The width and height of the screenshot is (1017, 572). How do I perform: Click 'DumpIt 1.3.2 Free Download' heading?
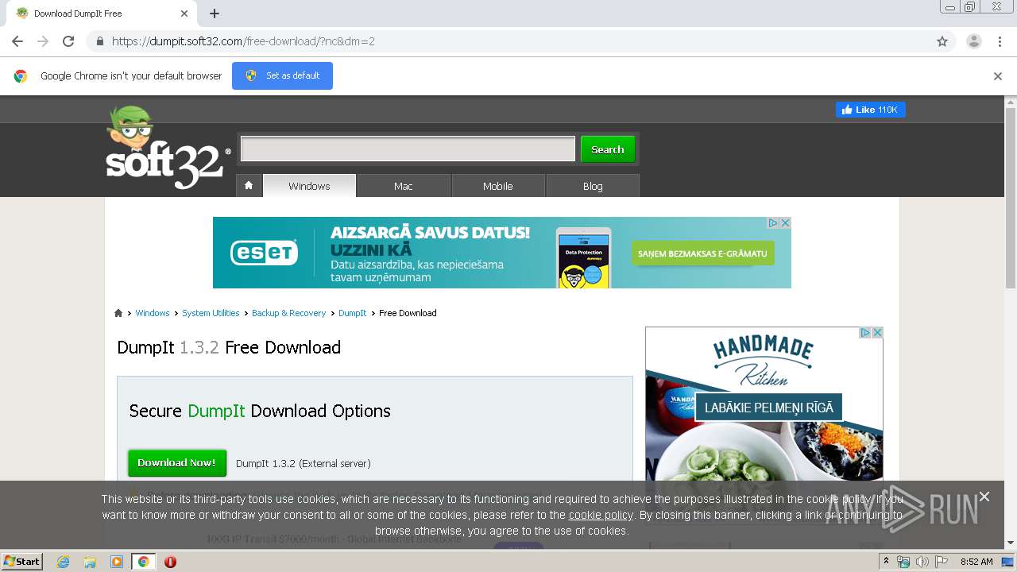tap(229, 347)
